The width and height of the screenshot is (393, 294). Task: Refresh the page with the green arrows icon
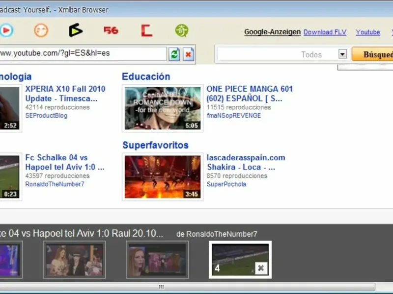(174, 54)
